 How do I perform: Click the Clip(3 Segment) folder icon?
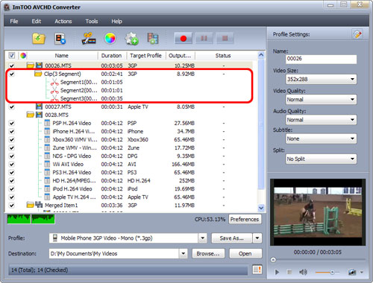38,74
